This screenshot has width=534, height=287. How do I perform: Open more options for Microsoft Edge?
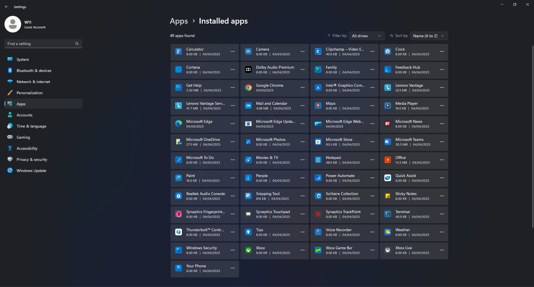233,124
